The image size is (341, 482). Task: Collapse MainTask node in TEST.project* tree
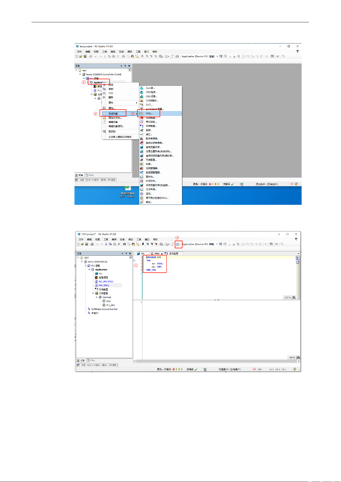tap(97, 297)
